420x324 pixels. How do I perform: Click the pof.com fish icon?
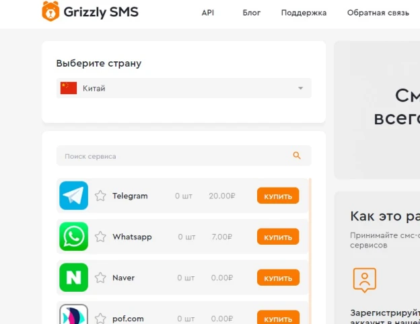click(x=73, y=315)
